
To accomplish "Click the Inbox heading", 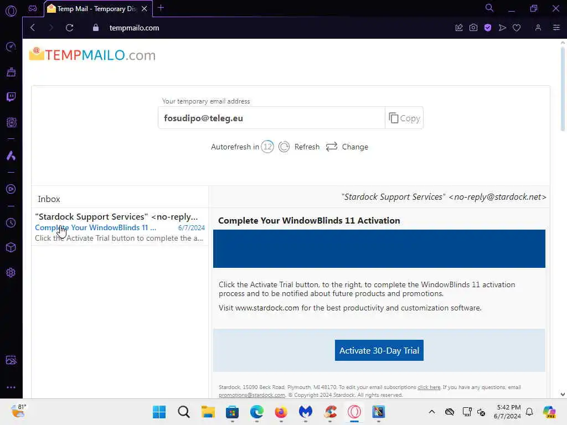I will (49, 199).
